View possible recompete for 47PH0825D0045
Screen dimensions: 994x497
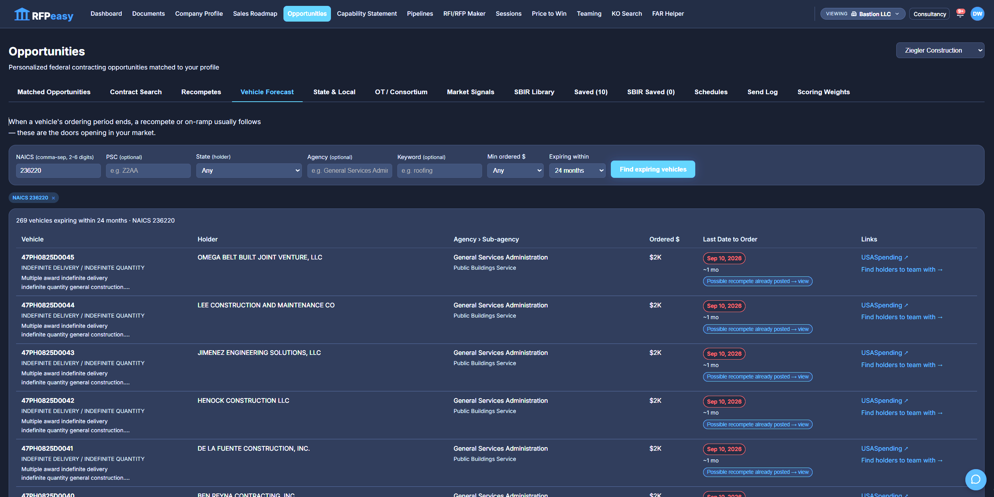(757, 281)
